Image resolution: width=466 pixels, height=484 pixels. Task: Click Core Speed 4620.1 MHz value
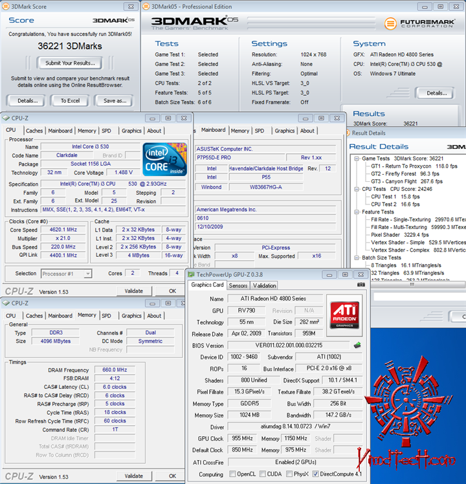[63, 230]
